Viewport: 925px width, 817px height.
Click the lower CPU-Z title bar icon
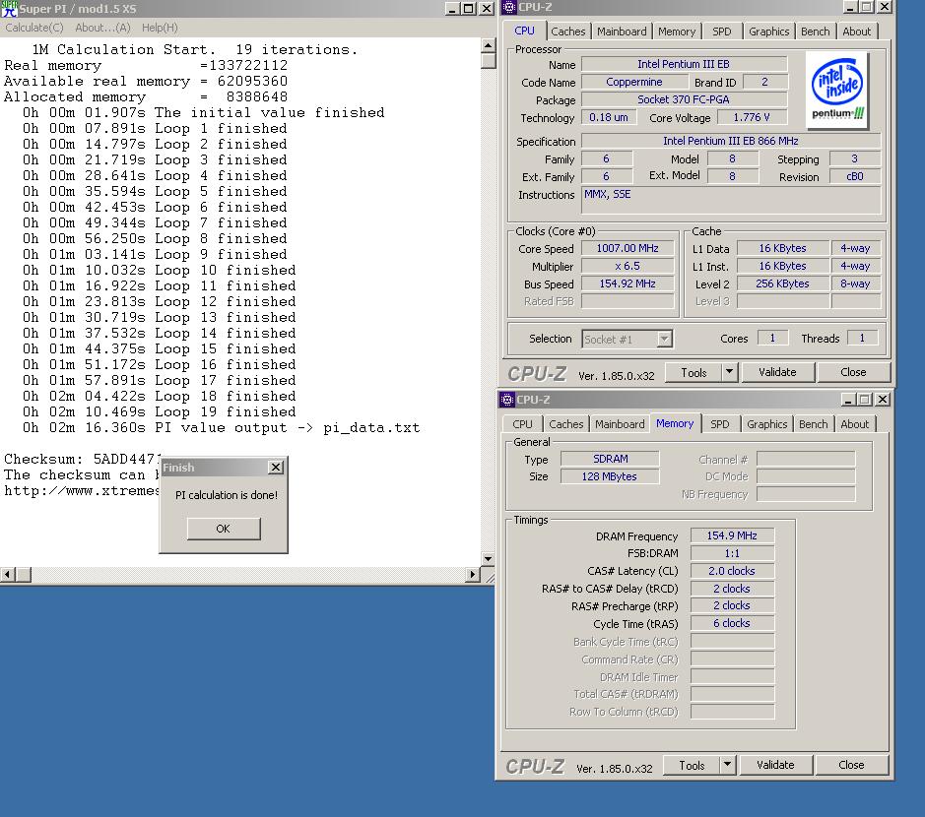coord(507,400)
